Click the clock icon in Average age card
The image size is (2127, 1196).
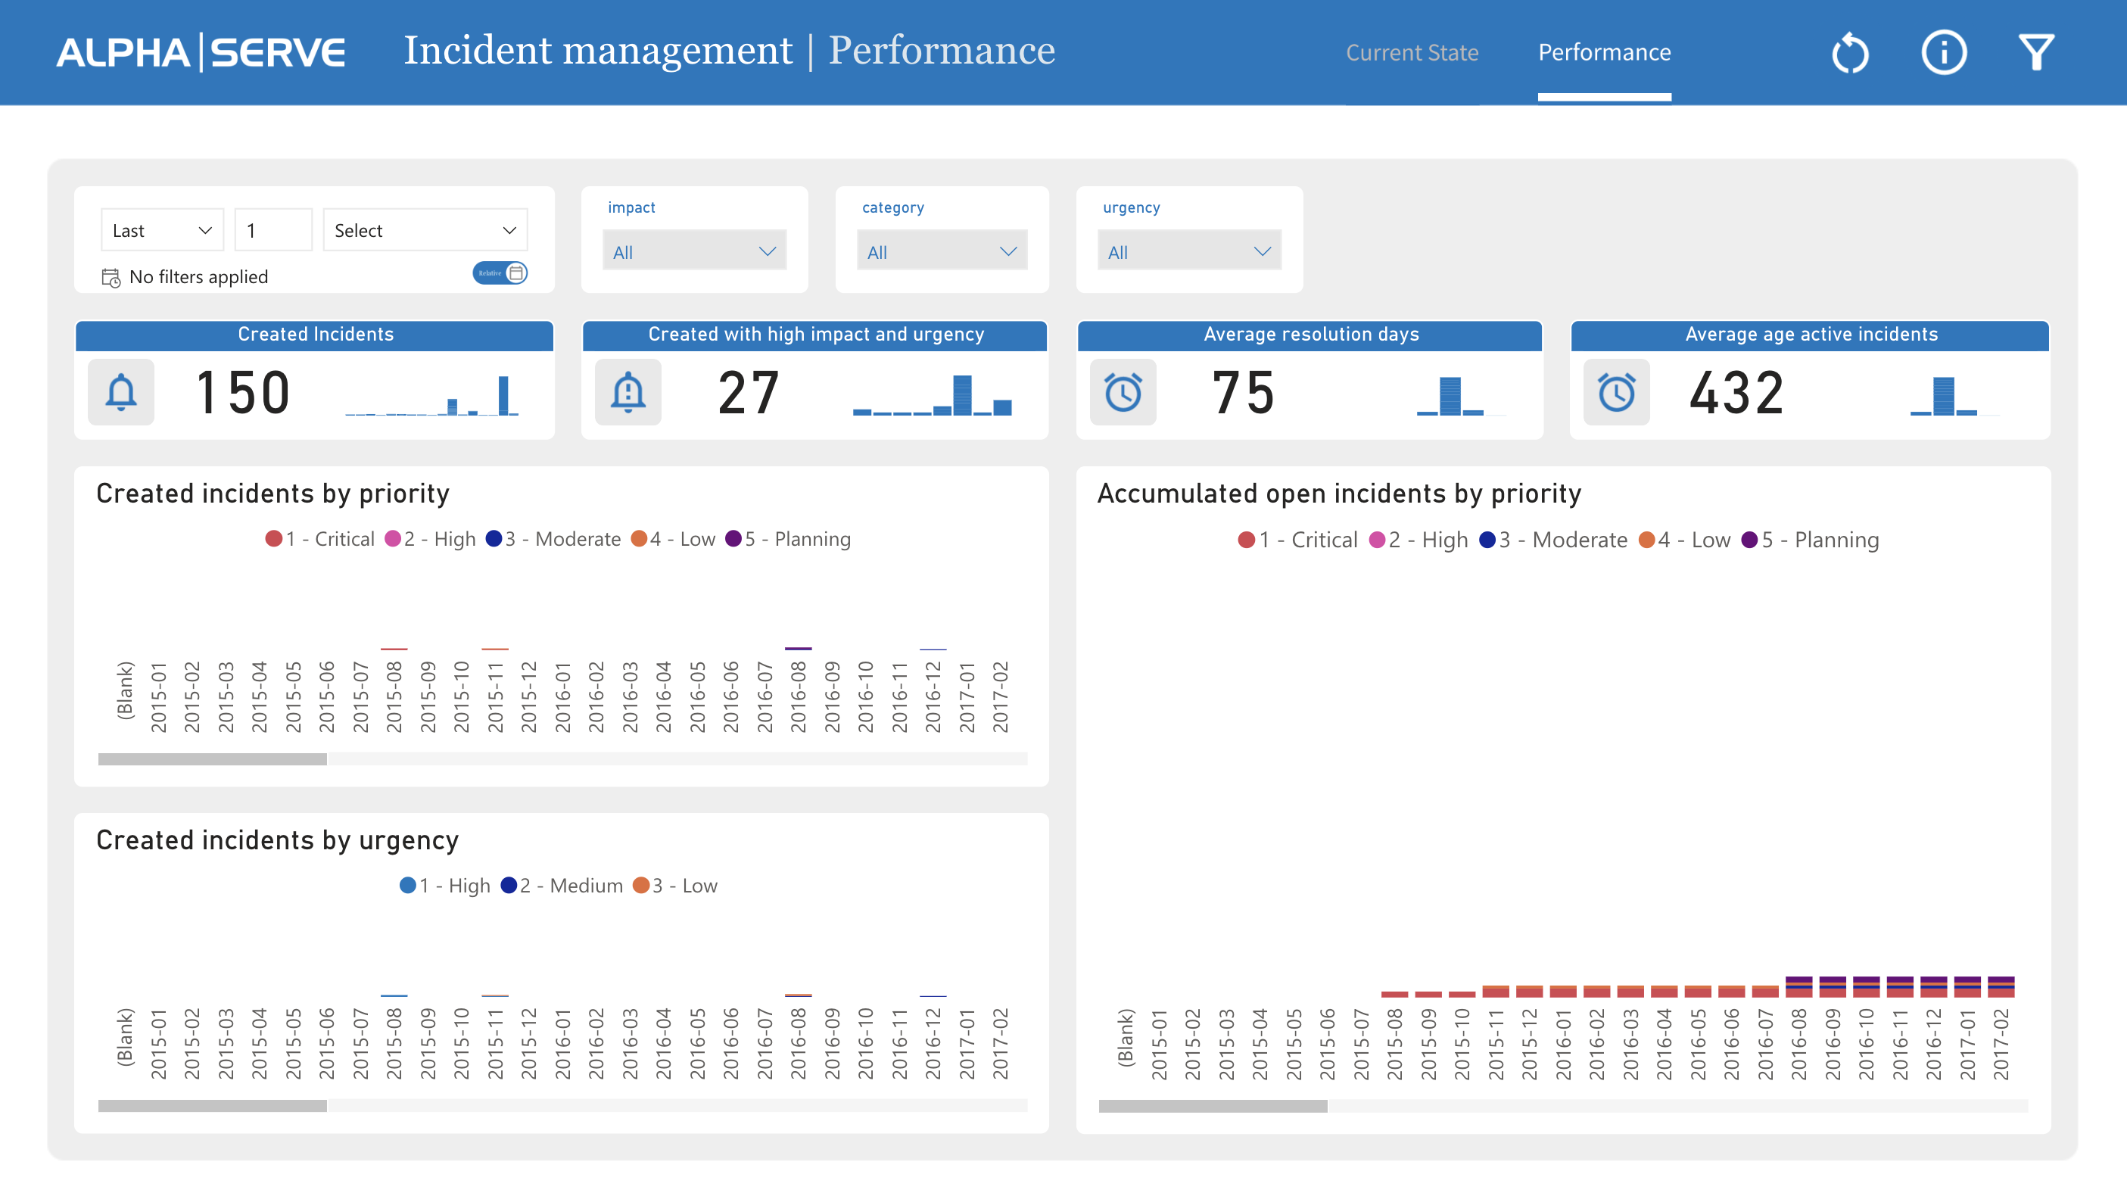pyautogui.click(x=1616, y=392)
